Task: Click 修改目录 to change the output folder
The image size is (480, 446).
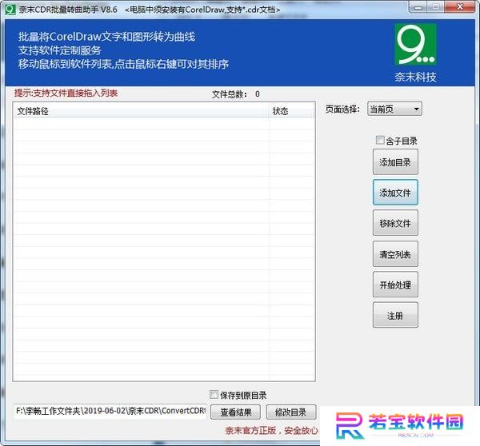Action: point(291,412)
